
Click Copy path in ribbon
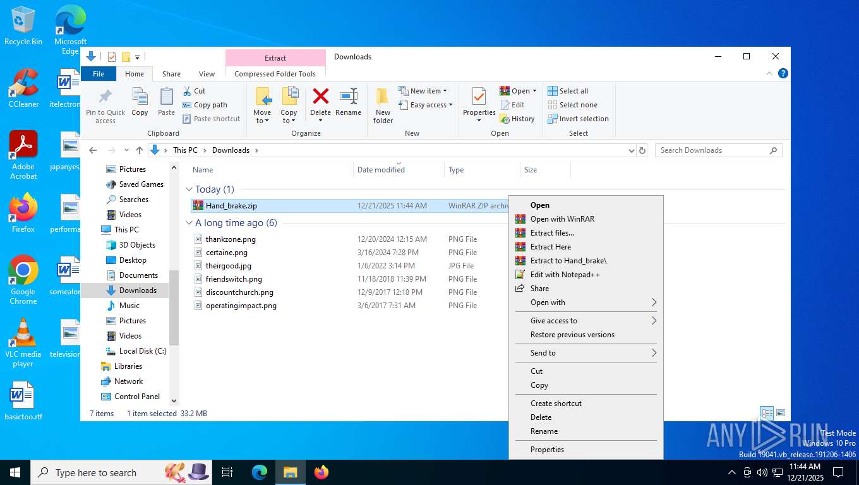pyautogui.click(x=205, y=105)
